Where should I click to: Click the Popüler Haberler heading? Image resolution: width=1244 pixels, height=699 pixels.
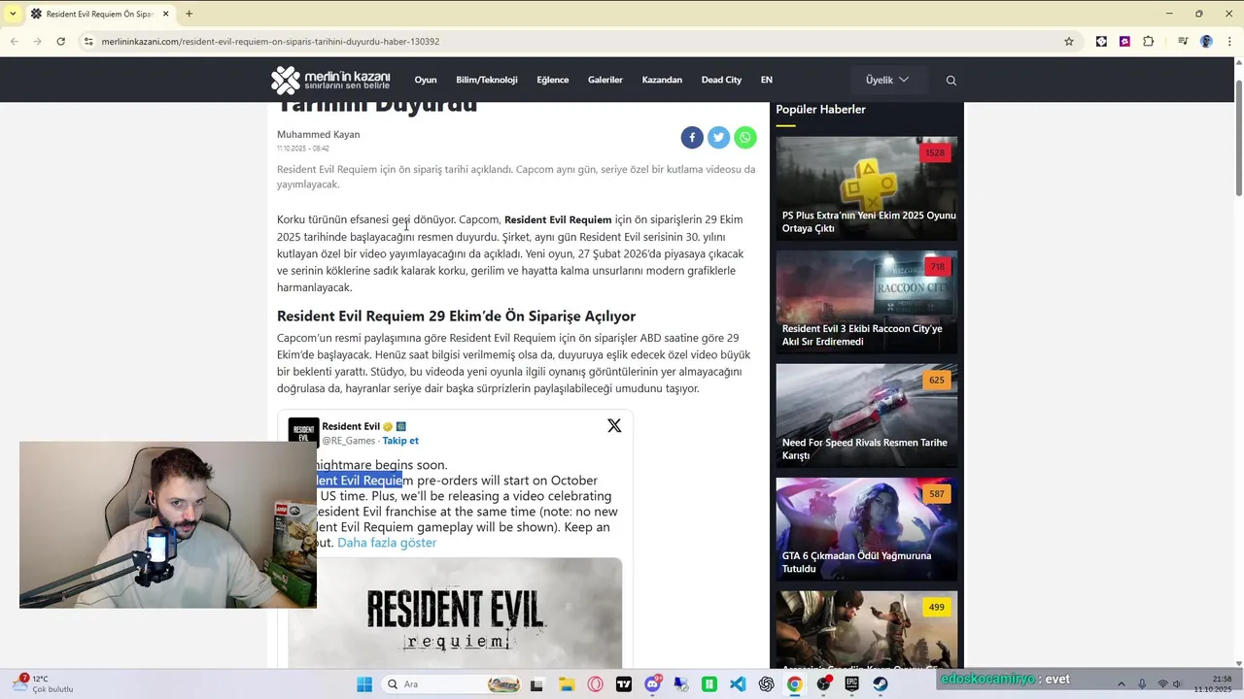[x=820, y=110]
